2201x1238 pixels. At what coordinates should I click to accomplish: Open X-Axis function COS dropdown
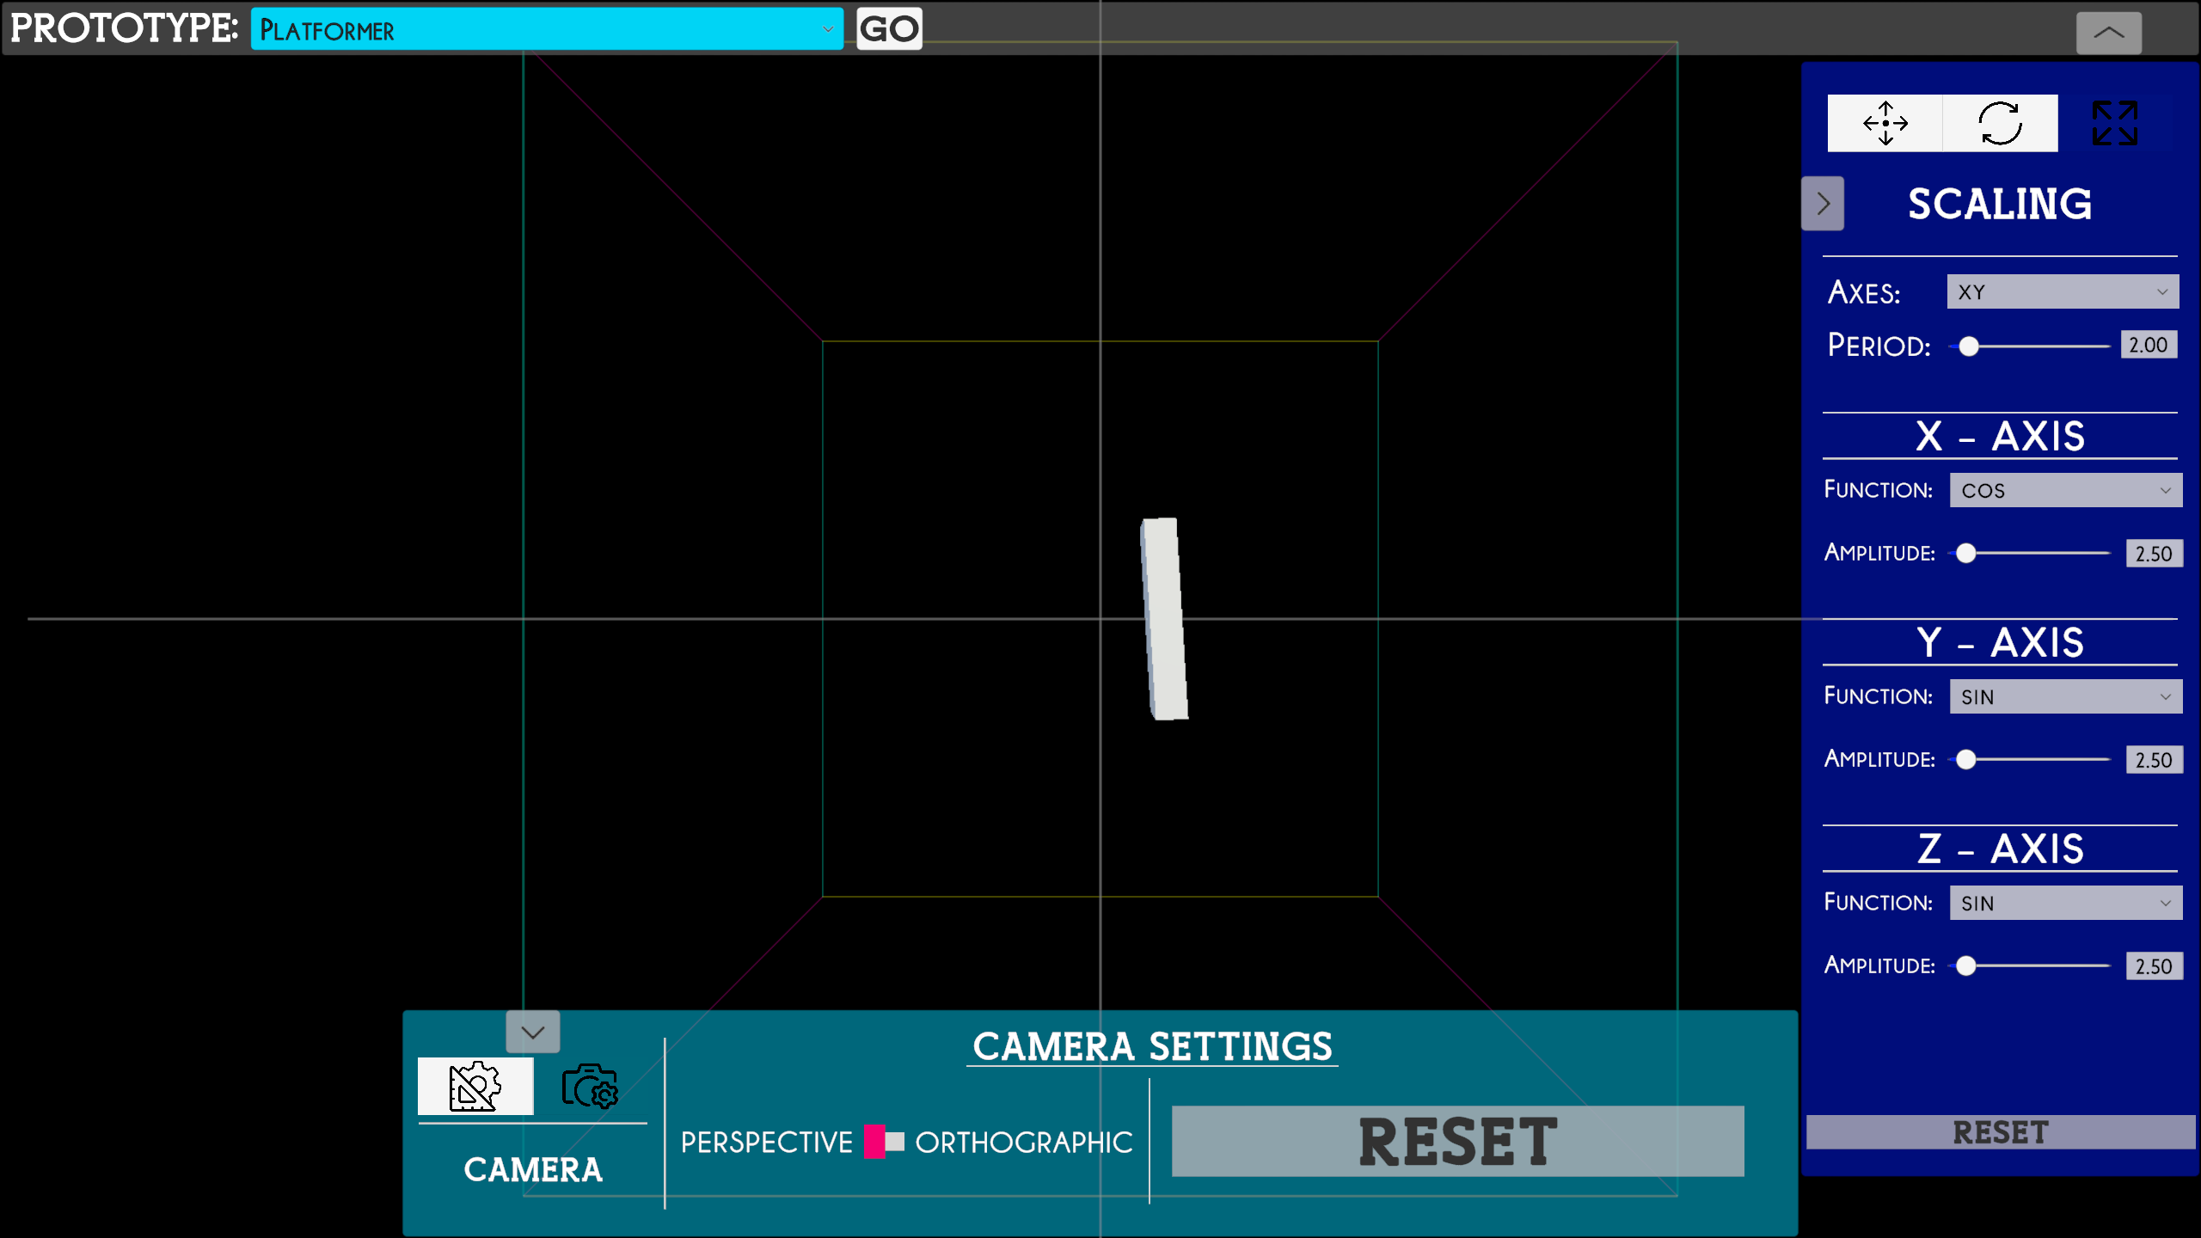coord(2065,490)
